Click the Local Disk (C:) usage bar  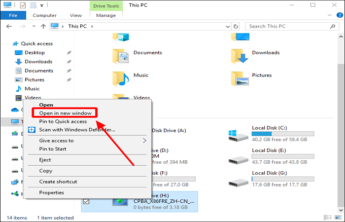283,134
